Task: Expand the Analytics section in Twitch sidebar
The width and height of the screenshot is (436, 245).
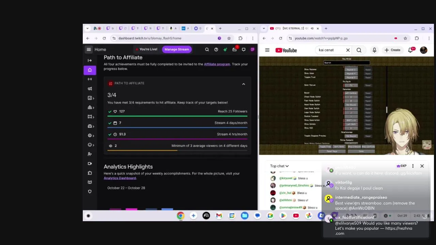Action: [91, 98]
